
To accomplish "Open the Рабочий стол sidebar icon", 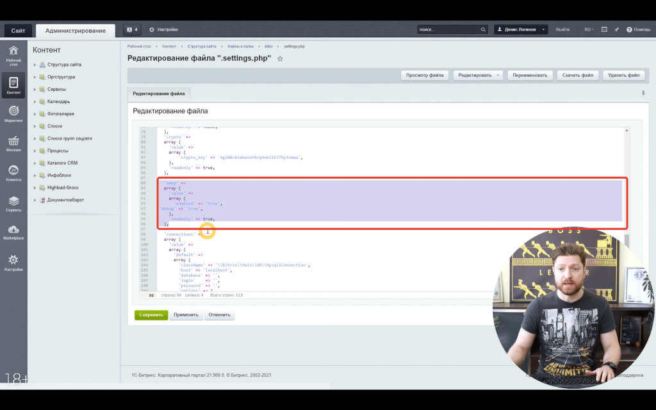I will 13,55.
